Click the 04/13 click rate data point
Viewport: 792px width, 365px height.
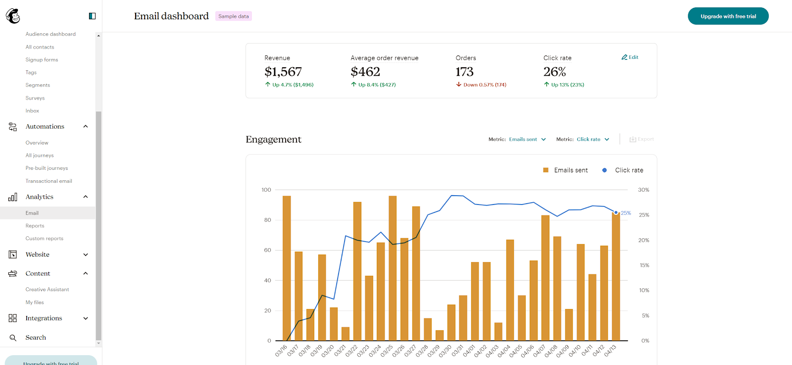[x=616, y=212]
